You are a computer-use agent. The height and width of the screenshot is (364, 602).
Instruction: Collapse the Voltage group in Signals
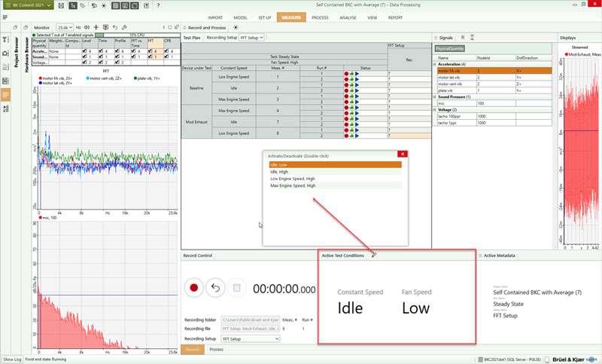tap(435, 109)
